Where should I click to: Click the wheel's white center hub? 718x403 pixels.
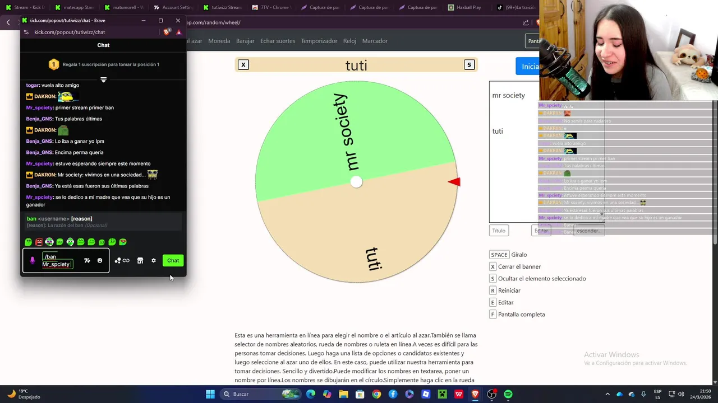[x=356, y=182]
